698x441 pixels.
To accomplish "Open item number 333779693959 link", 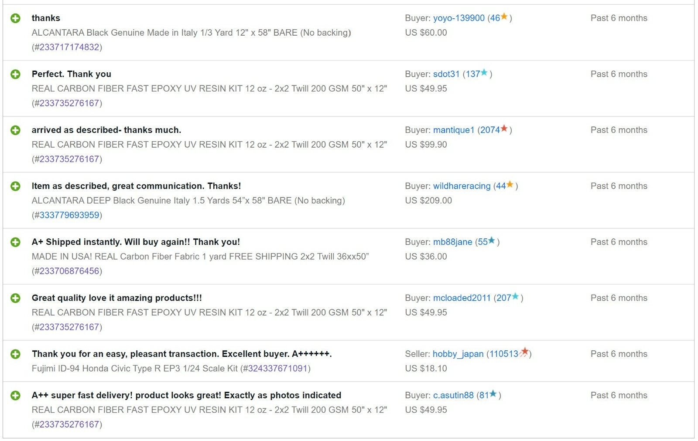I will click(x=69, y=215).
